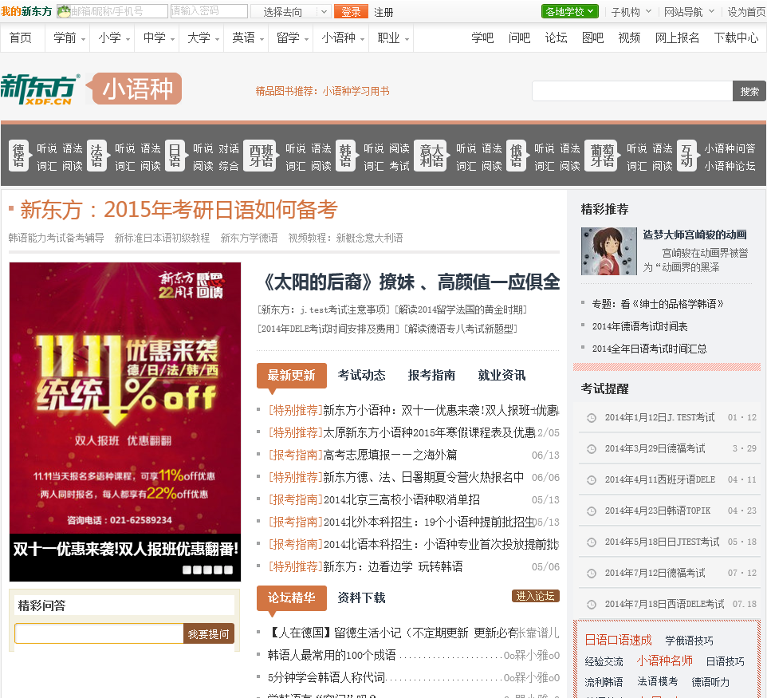Select the first banner slide indicator dot
Viewport: 767px width, 698px height.
[187, 570]
